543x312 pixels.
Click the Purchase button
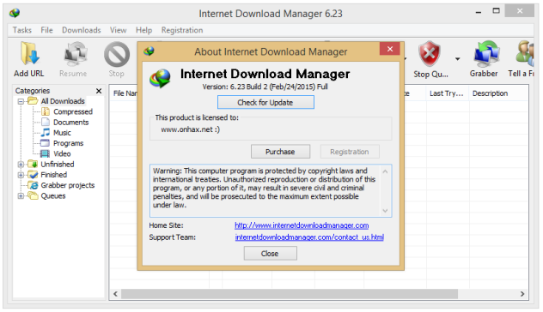[280, 152]
